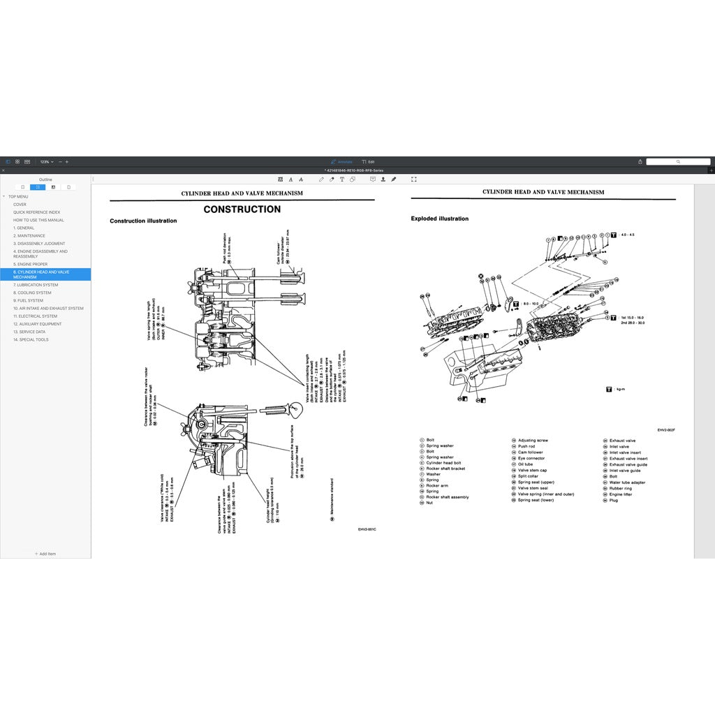Select the highlight annotation tool
This screenshot has width=715, height=715.
click(x=280, y=179)
